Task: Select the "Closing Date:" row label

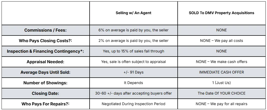Action: pos(45,94)
